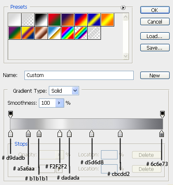Open the Smoothness slider arrow
This screenshot has width=173, height=185.
tap(60, 103)
